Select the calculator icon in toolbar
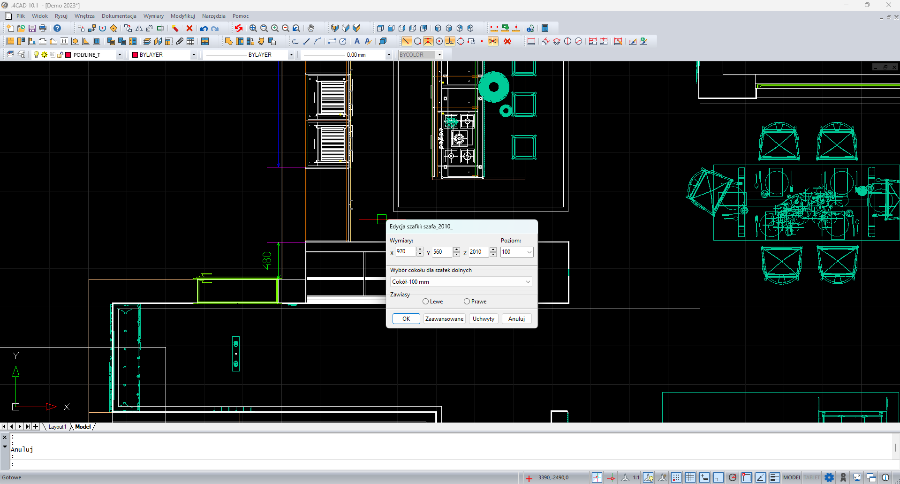Viewport: 900px width, 484px height. [x=545, y=28]
